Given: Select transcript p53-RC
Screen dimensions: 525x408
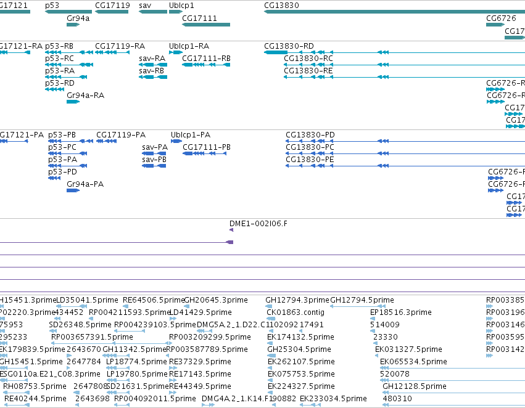Looking at the screenshot, I should [x=60, y=58].
